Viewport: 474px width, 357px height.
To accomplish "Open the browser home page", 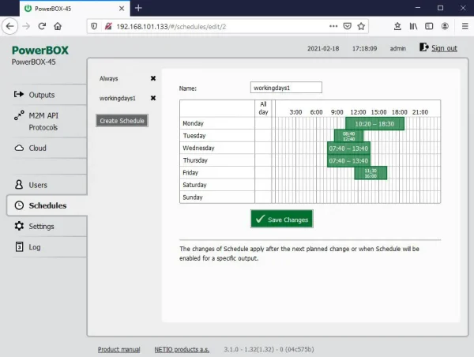I will click(58, 26).
